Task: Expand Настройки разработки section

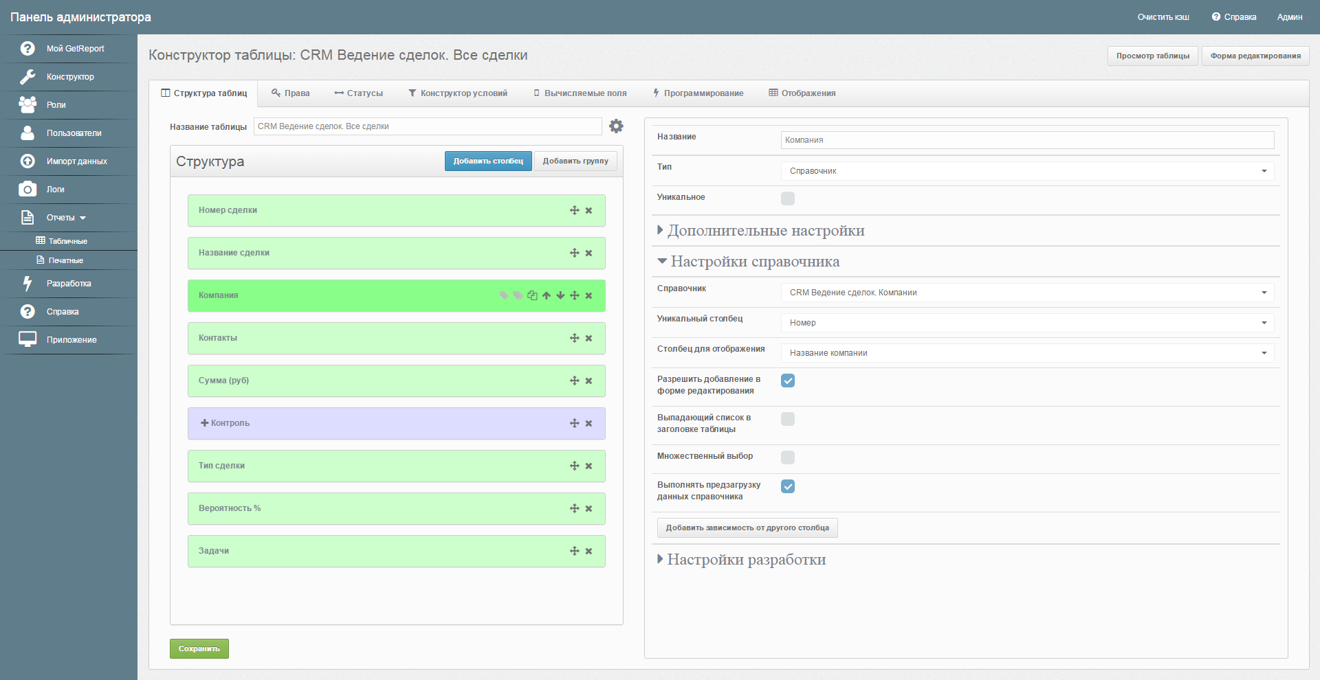Action: [741, 560]
